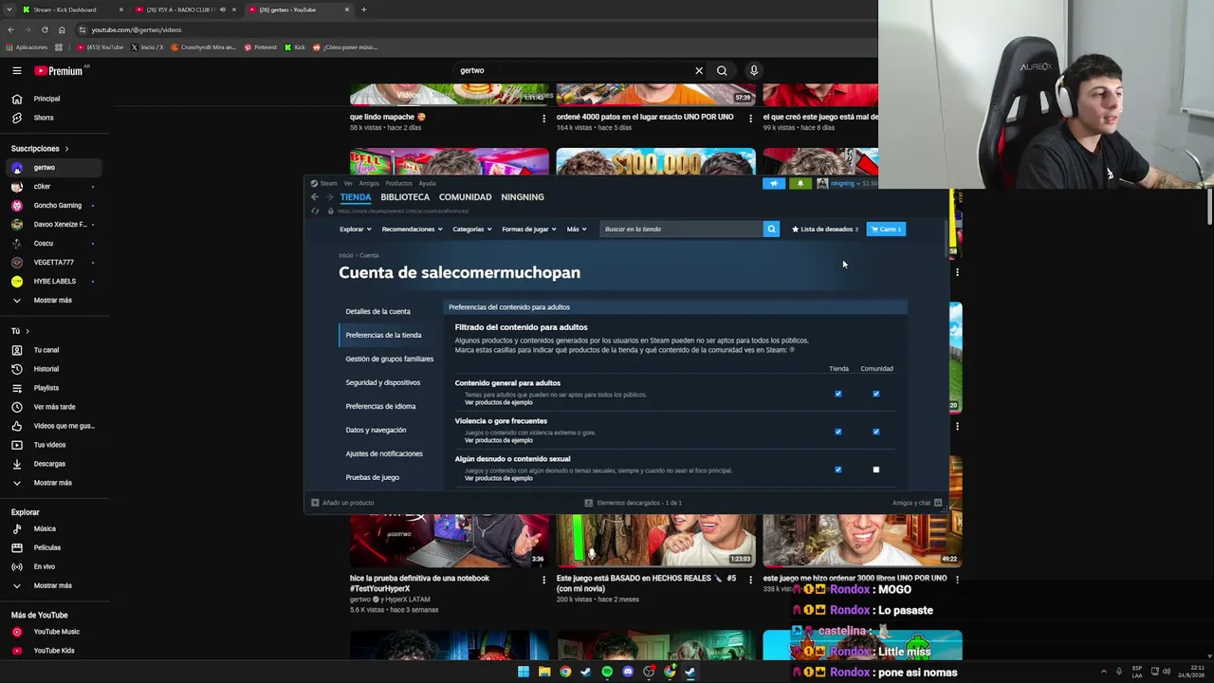Enable Comunidad checkbox for Algún desnudo o contenido sexual
This screenshot has width=1214, height=683.
876,470
